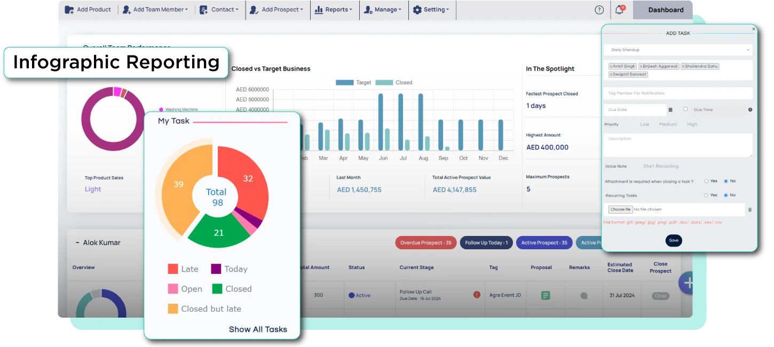Delete chosen file with trash icon

tap(749, 210)
